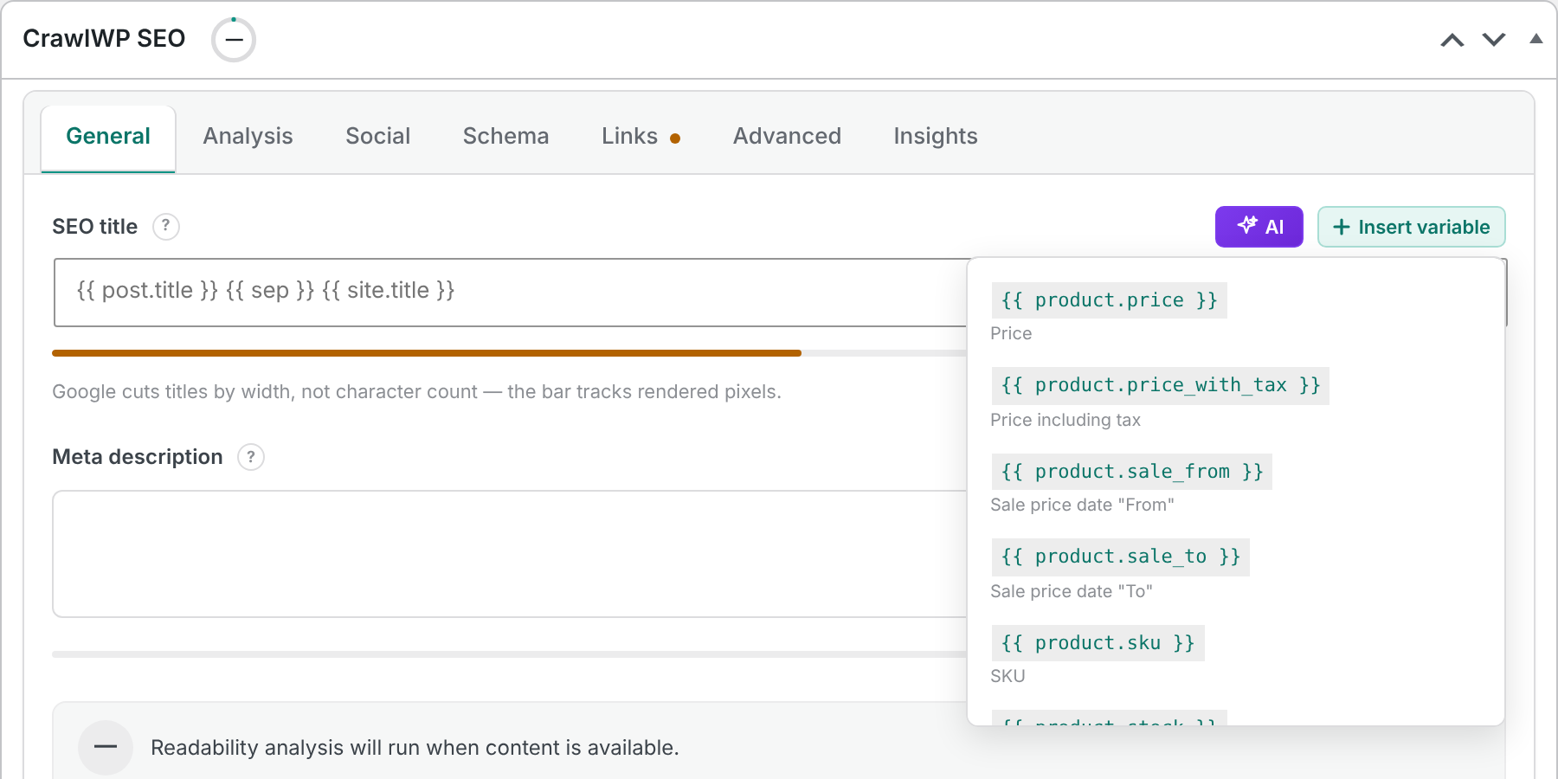Image resolution: width=1558 pixels, height=779 pixels.
Task: Click the Google title width hint text
Action: (416, 392)
